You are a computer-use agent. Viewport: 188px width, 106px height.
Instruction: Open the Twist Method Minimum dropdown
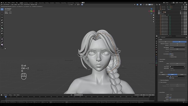[177, 48]
